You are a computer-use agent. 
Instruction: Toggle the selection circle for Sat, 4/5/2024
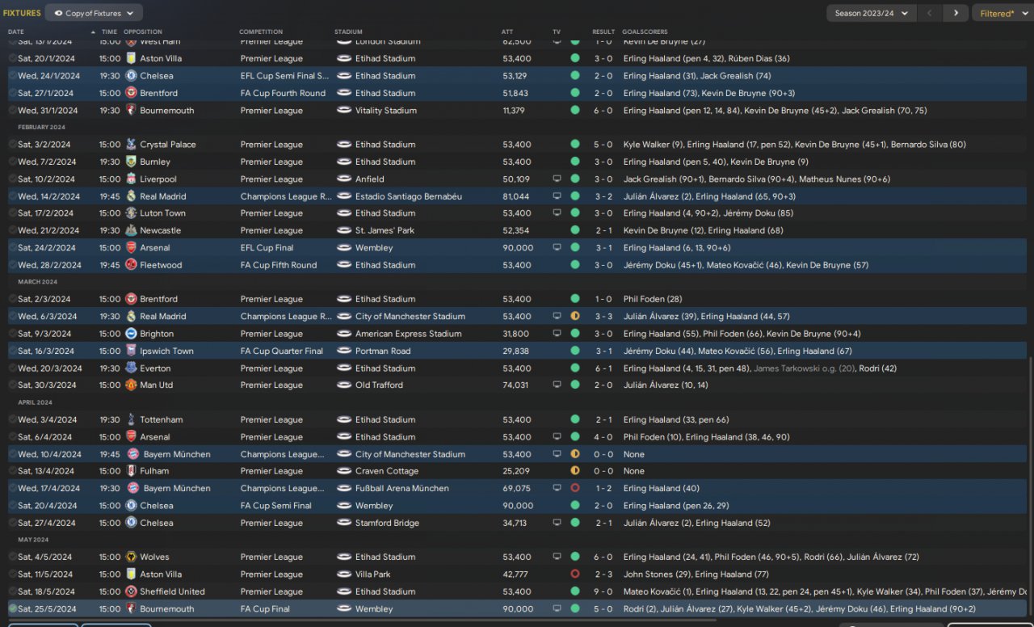tap(12, 557)
